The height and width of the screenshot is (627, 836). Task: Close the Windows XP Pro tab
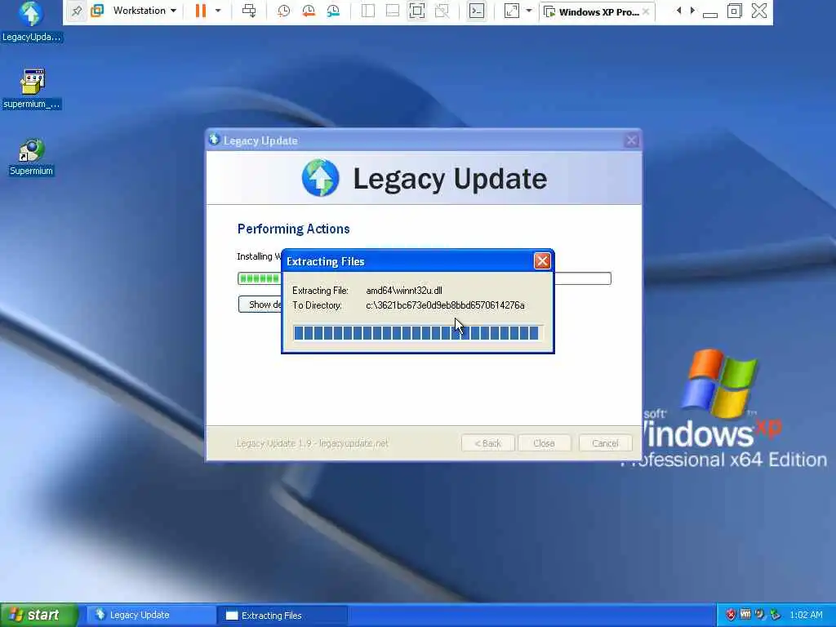tap(646, 11)
